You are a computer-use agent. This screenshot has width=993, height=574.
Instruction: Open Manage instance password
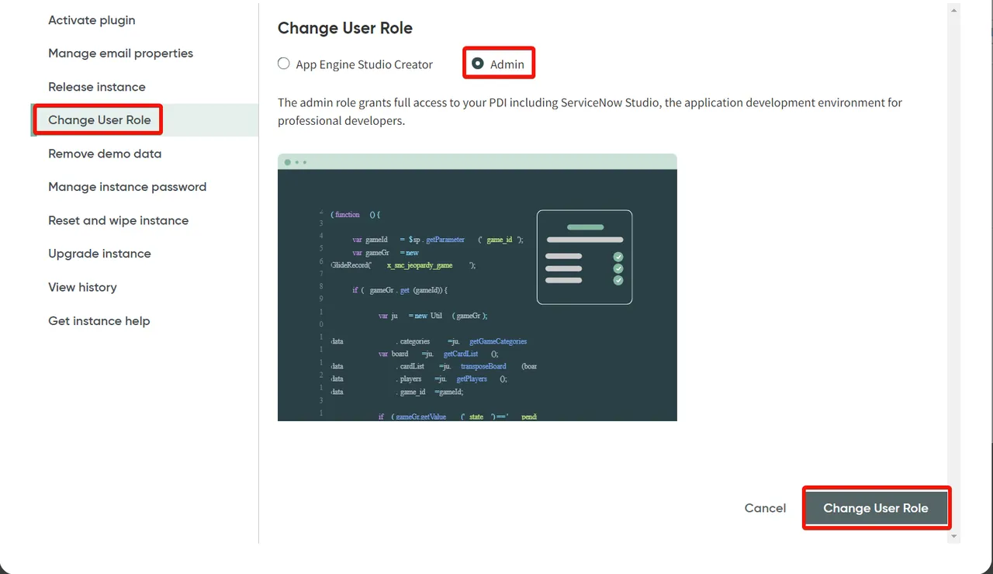(x=126, y=187)
